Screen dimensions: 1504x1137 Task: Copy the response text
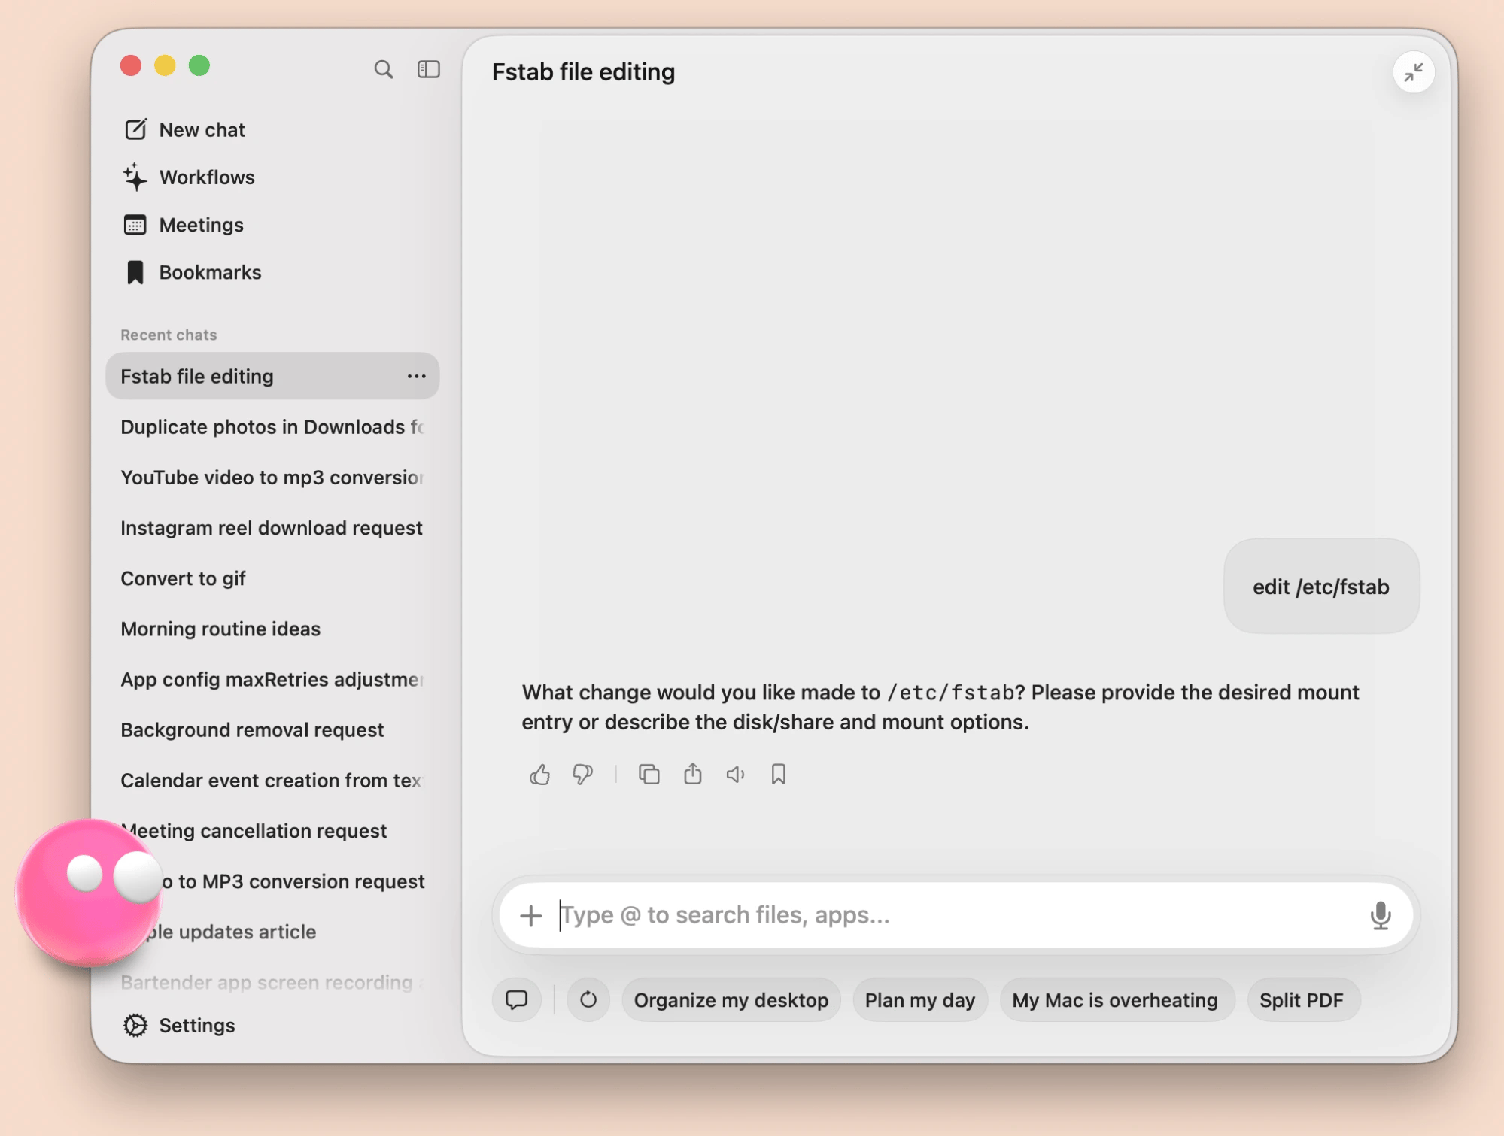tap(649, 774)
